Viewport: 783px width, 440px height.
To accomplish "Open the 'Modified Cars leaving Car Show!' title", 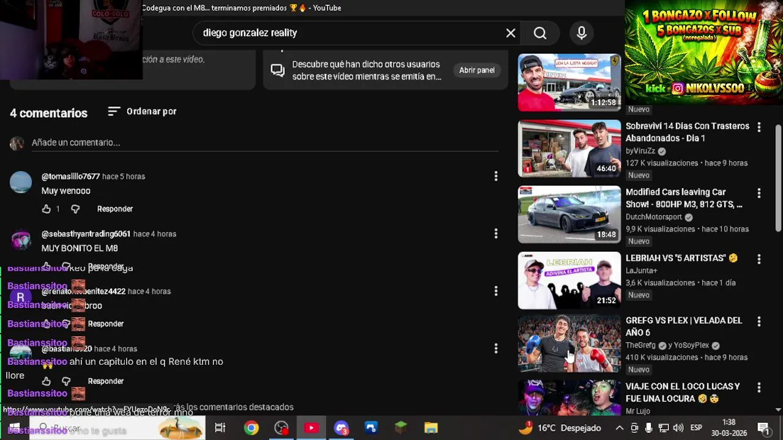I will pos(684,198).
